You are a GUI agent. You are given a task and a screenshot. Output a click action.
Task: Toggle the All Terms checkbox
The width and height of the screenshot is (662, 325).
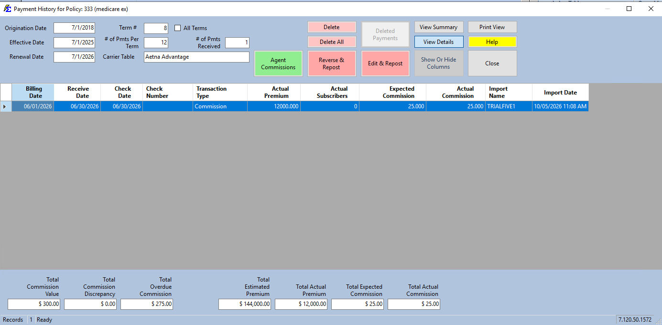coord(178,28)
